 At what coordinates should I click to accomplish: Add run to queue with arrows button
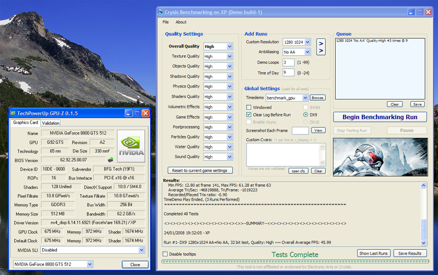pyautogui.click(x=321, y=47)
